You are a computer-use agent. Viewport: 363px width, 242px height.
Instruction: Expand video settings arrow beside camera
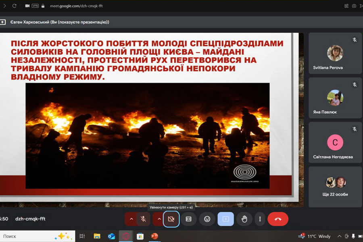(158, 219)
